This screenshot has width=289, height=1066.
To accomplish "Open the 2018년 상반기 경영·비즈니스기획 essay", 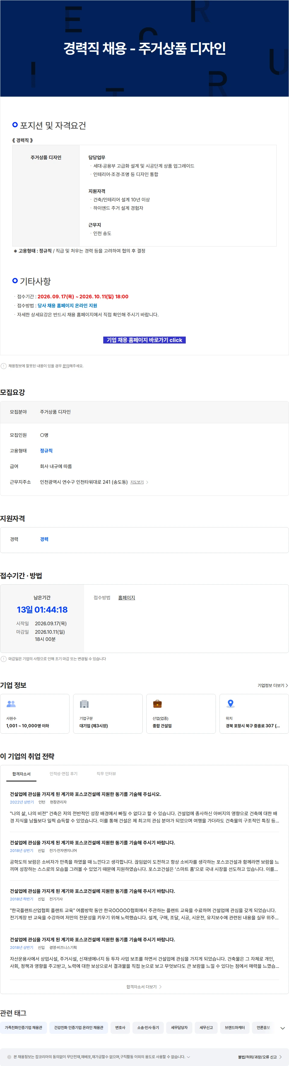I will [x=144, y=952].
